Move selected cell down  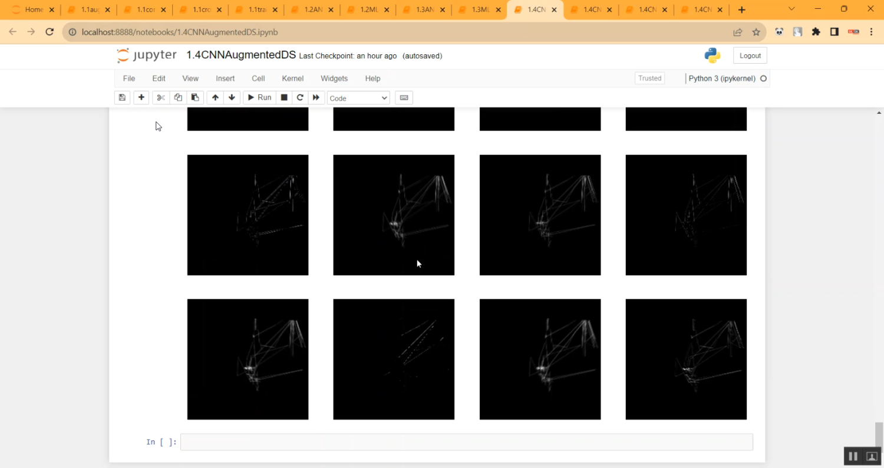tap(232, 97)
